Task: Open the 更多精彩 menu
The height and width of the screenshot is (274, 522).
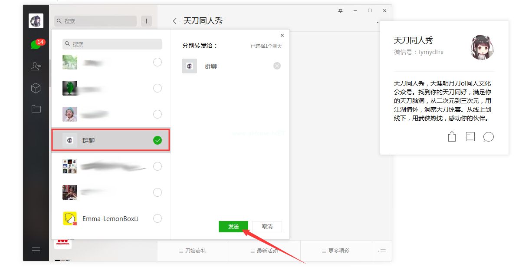Action: coord(336,251)
